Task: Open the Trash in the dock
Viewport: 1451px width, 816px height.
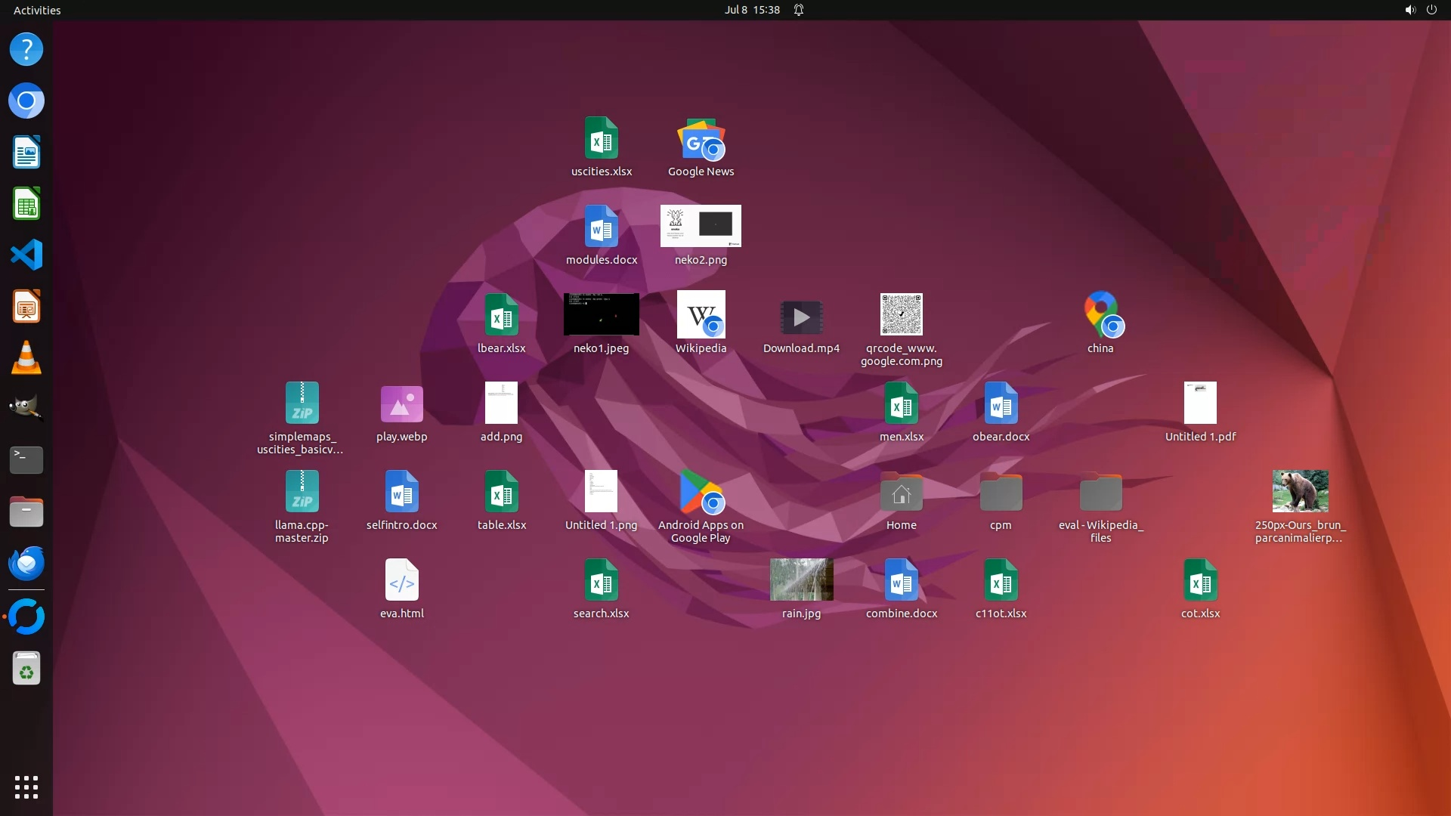Action: (26, 669)
